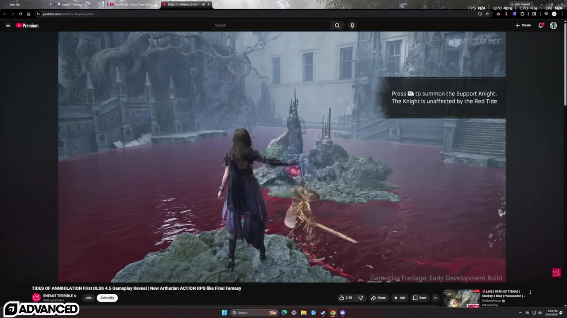Screen dimensions: 567x318
Task: Open the ENFANT TERRIBLE channel name link
Action: [x=58, y=296]
